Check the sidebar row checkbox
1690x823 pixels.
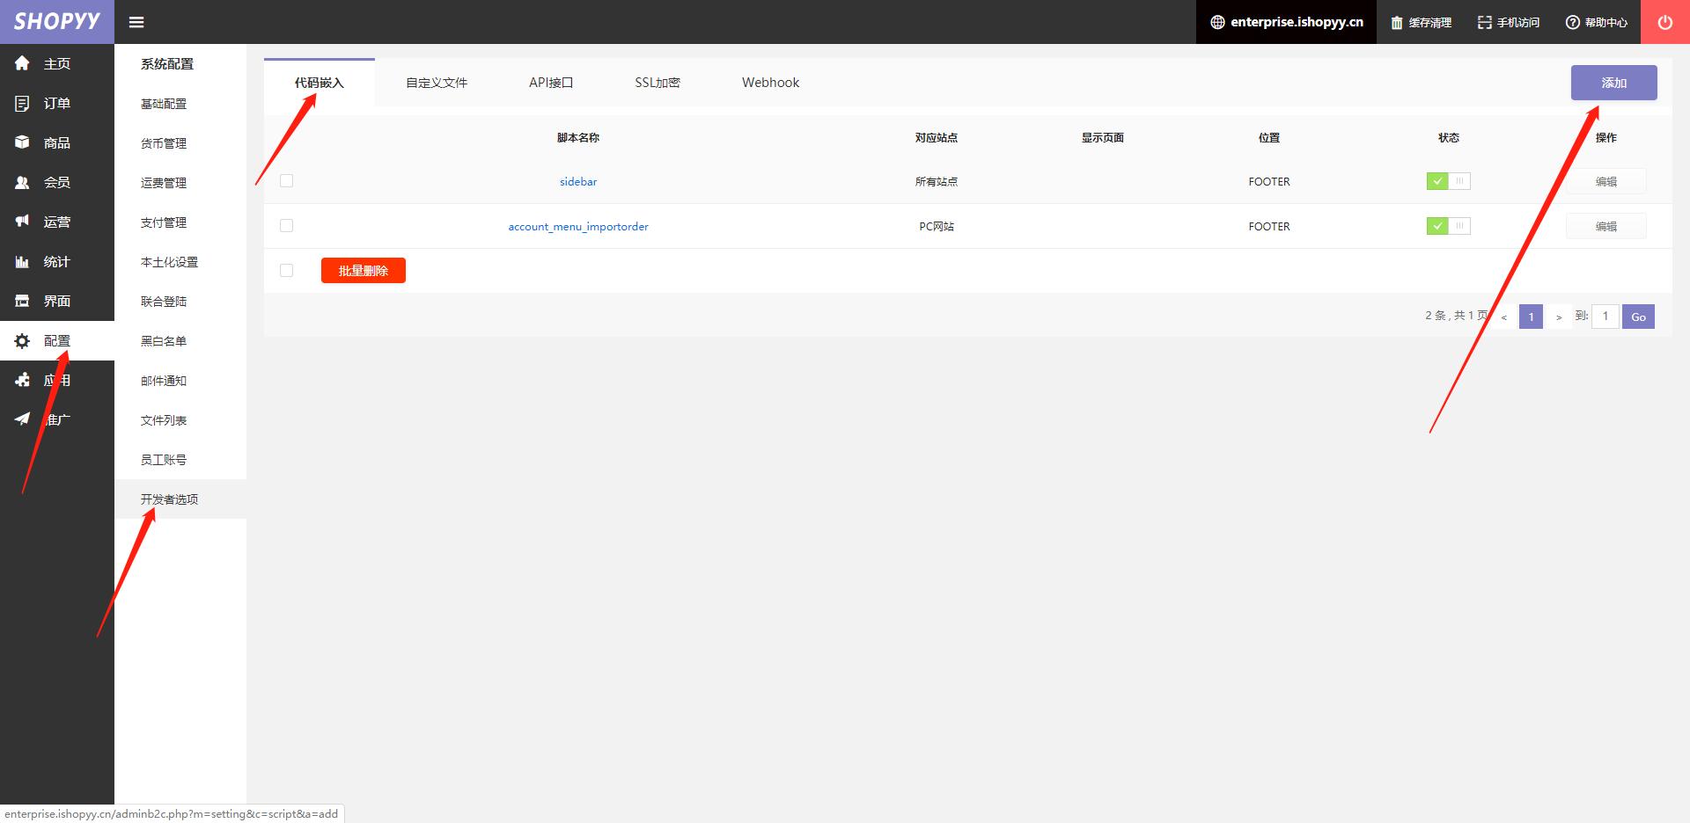pyautogui.click(x=286, y=181)
